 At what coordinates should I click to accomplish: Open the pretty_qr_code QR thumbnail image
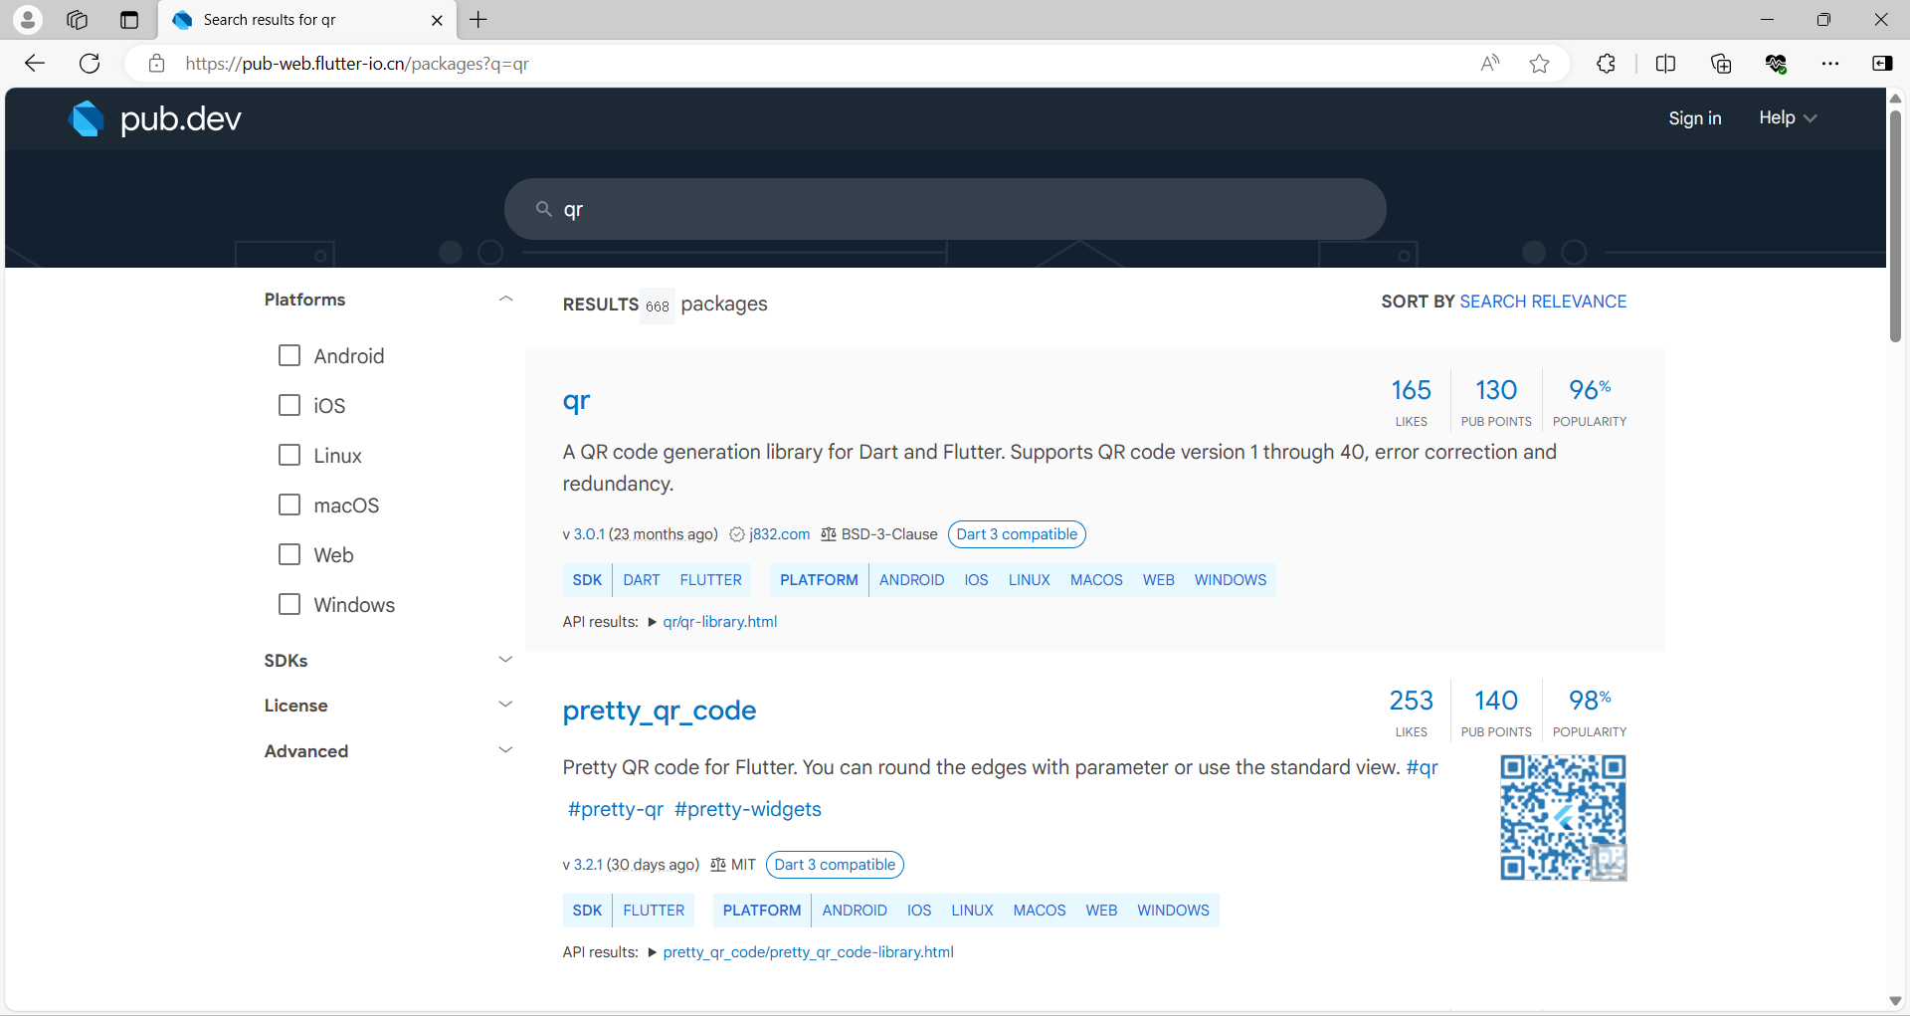pyautogui.click(x=1564, y=818)
